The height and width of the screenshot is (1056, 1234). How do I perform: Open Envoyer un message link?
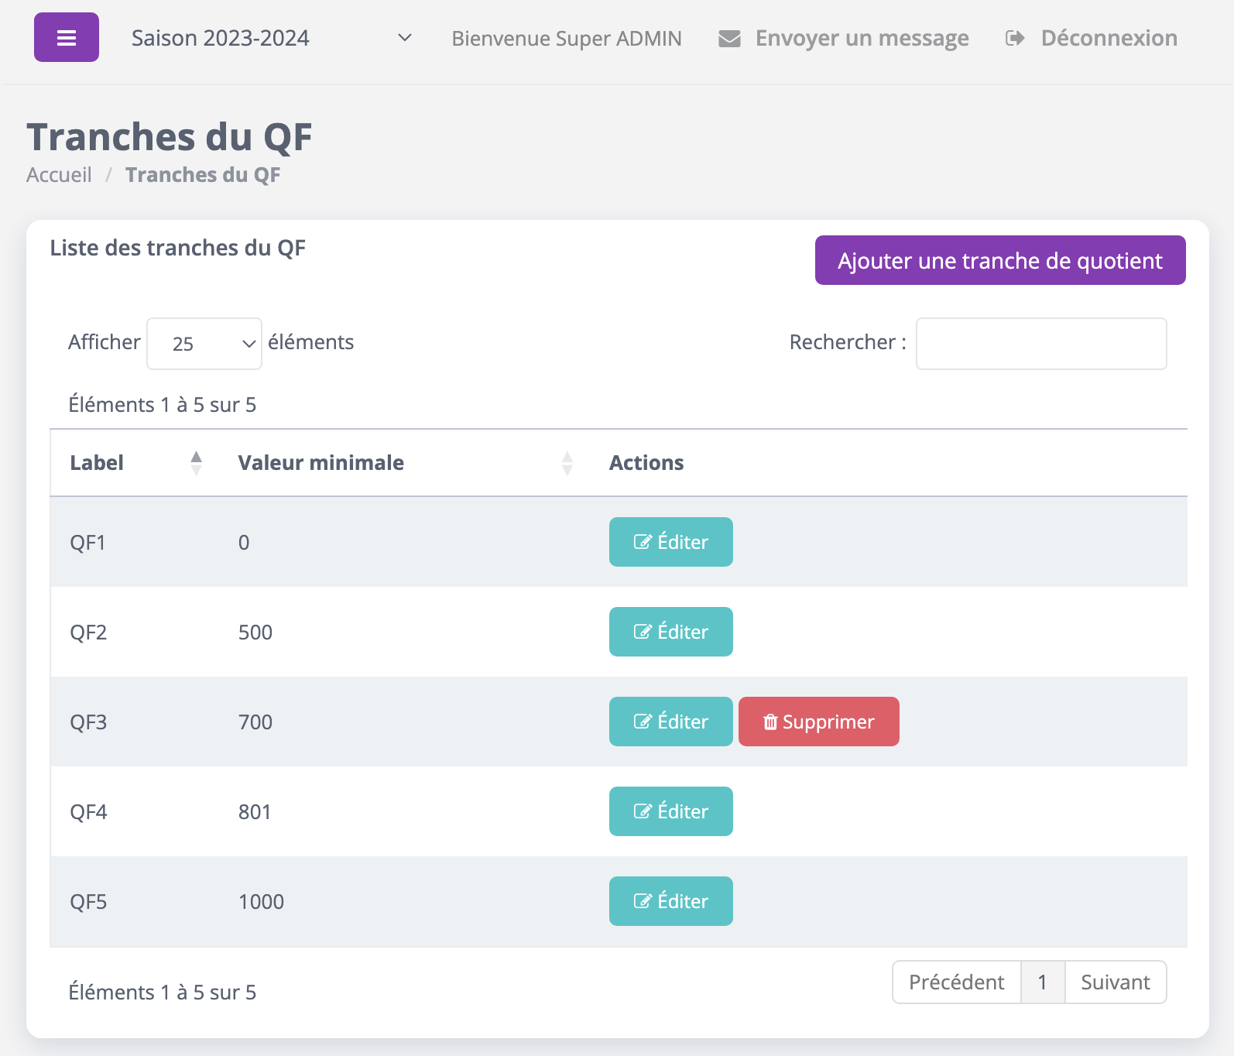pyautogui.click(x=862, y=39)
